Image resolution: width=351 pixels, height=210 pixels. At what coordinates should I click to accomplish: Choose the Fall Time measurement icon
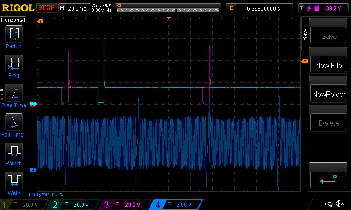click(14, 122)
